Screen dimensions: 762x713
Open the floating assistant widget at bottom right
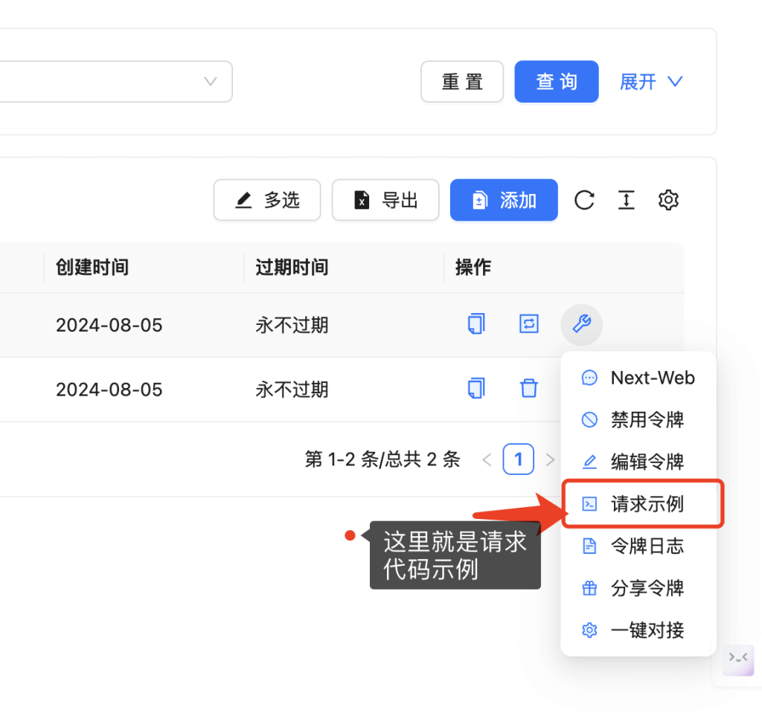[737, 659]
